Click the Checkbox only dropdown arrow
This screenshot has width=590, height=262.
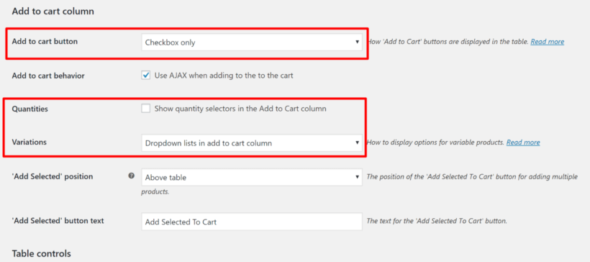pyautogui.click(x=357, y=42)
